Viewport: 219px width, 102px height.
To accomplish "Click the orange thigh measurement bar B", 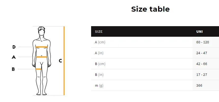I will [38, 69].
